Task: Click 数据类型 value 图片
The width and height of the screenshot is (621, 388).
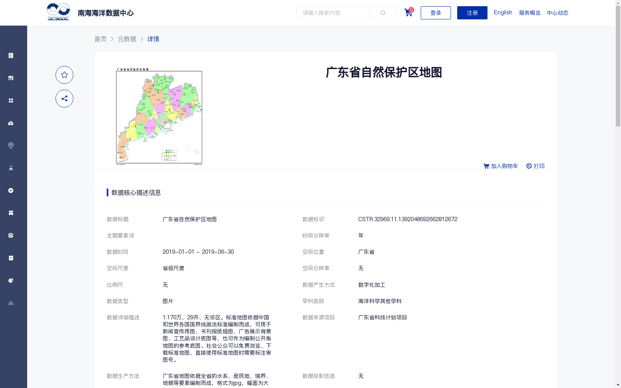Action: [168, 301]
